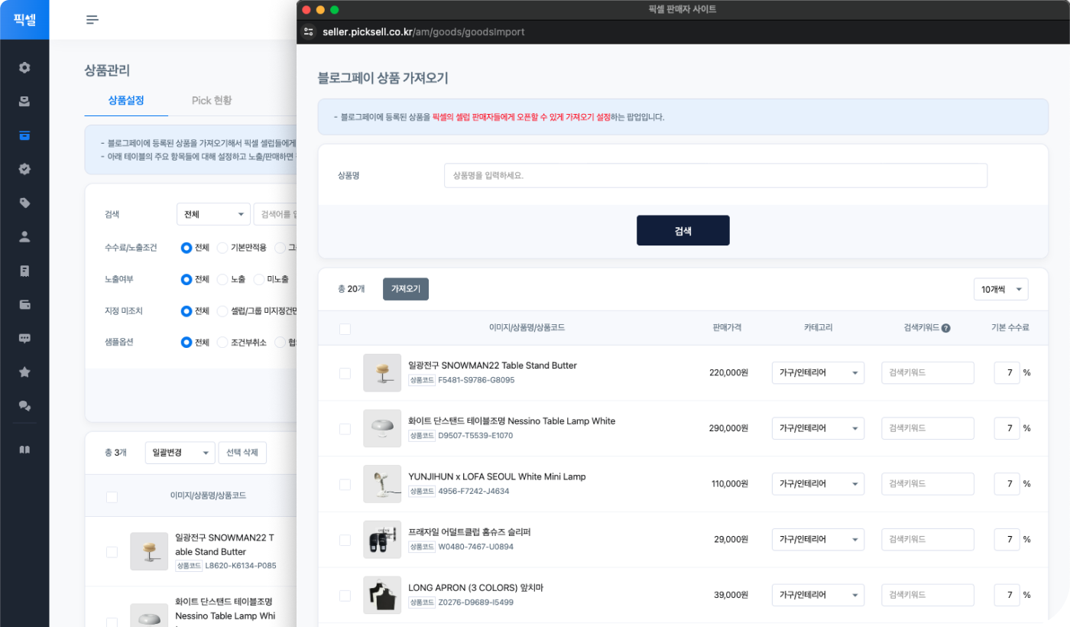Switch to the 상품설정 tab
Viewport: 1070px width, 627px height.
click(x=126, y=100)
